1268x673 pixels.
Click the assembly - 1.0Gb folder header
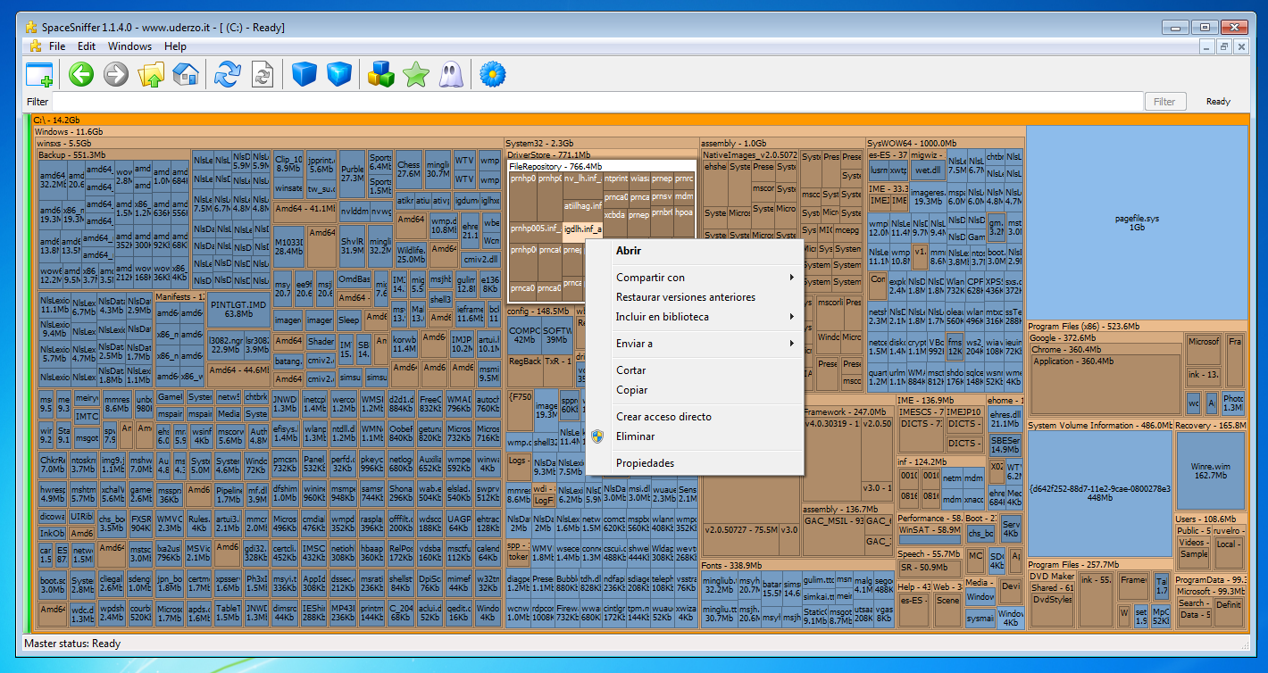[x=734, y=143]
